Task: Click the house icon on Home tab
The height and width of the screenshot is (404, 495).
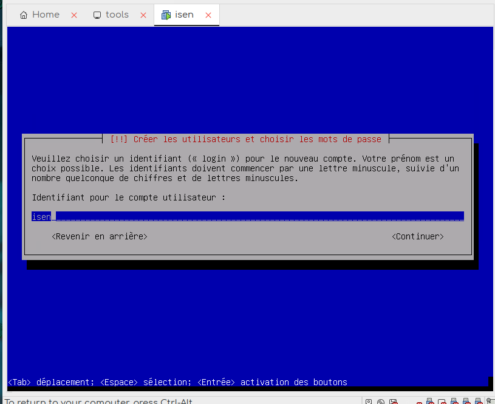Action: pos(24,15)
